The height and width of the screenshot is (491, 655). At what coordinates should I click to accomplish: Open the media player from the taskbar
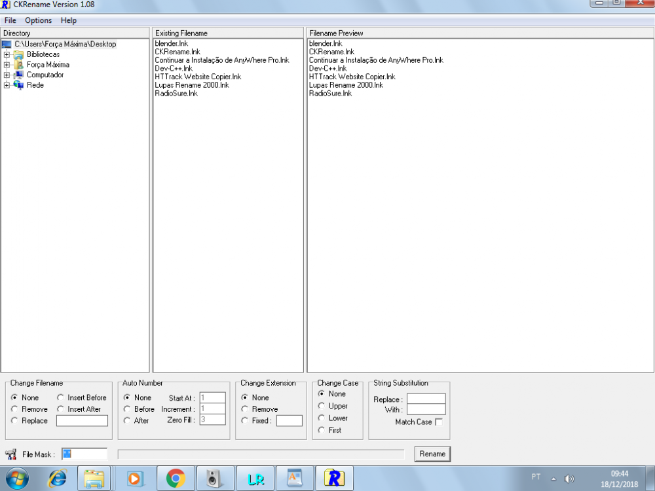(x=134, y=478)
